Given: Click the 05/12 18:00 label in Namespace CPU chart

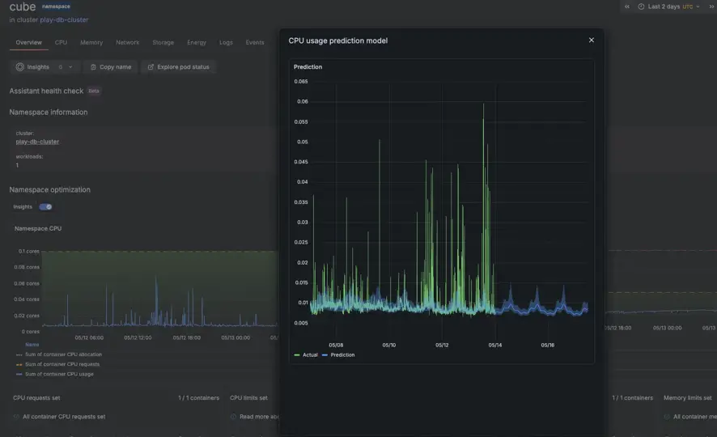Looking at the screenshot, I should [x=187, y=337].
